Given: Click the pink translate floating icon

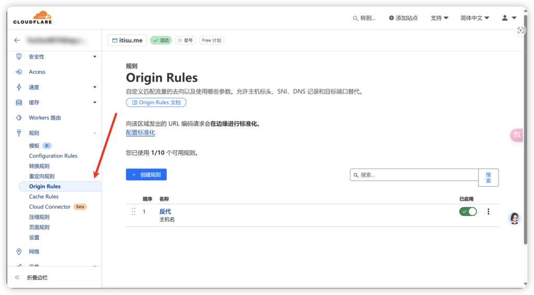Looking at the screenshot, I should [517, 135].
